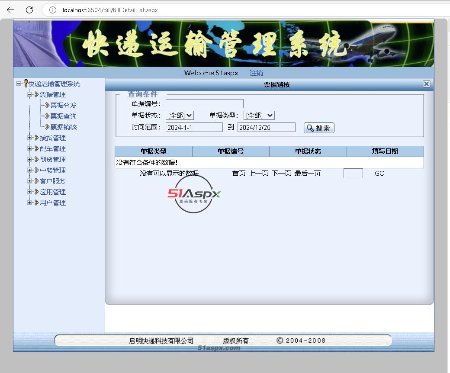Click the 单据状态 column header
Image resolution: width=450 pixels, height=373 pixels.
(308, 151)
